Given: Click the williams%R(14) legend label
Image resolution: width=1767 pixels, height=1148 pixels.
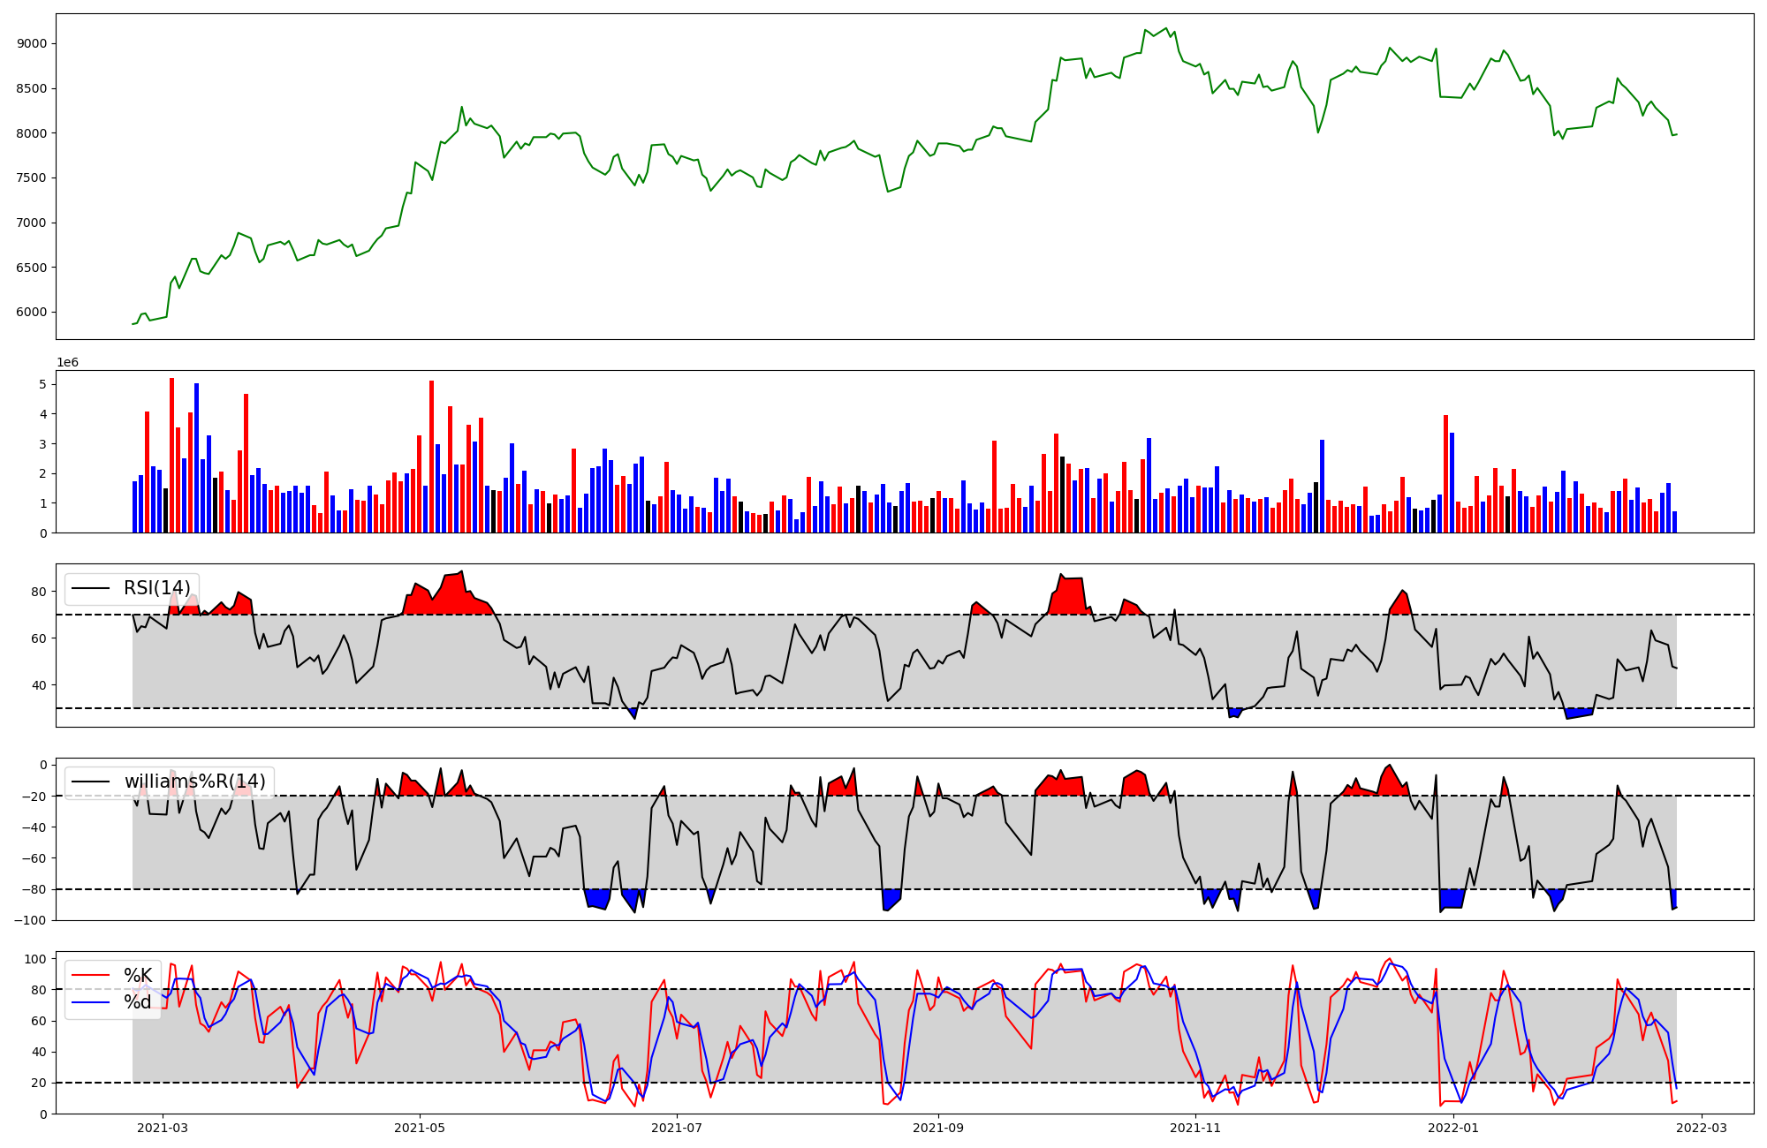Looking at the screenshot, I should [x=194, y=782].
